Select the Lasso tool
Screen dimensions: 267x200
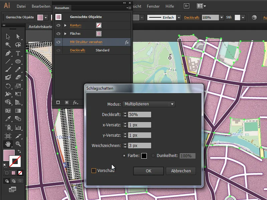click(x=18, y=45)
